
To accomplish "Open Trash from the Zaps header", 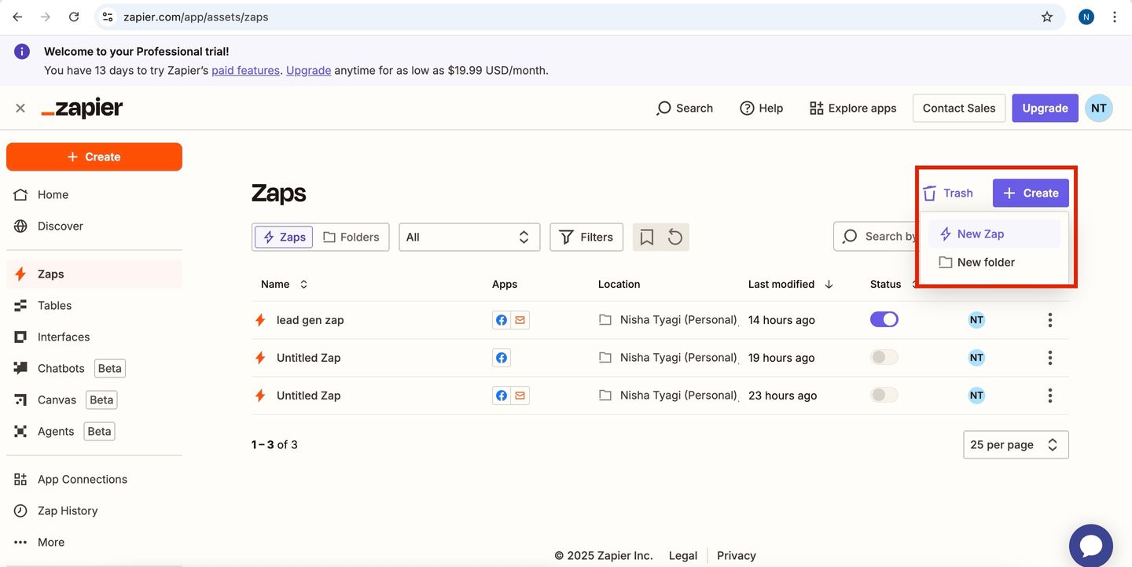I will (x=947, y=193).
